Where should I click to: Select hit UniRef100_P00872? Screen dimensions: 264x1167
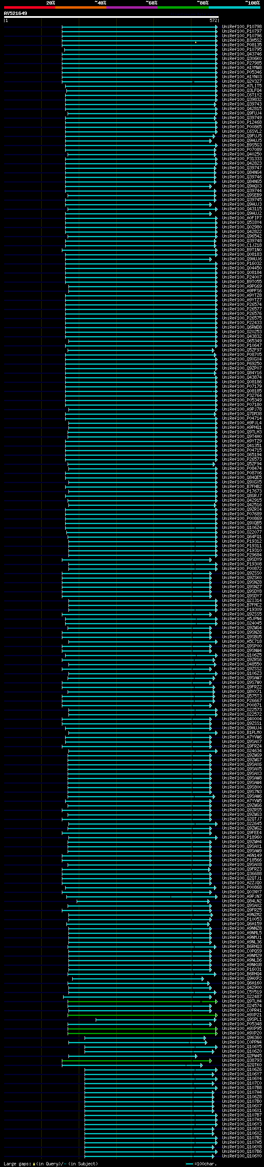(x=242, y=568)
